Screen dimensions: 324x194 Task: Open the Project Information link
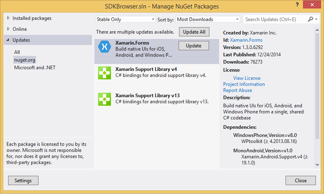(x=244, y=84)
